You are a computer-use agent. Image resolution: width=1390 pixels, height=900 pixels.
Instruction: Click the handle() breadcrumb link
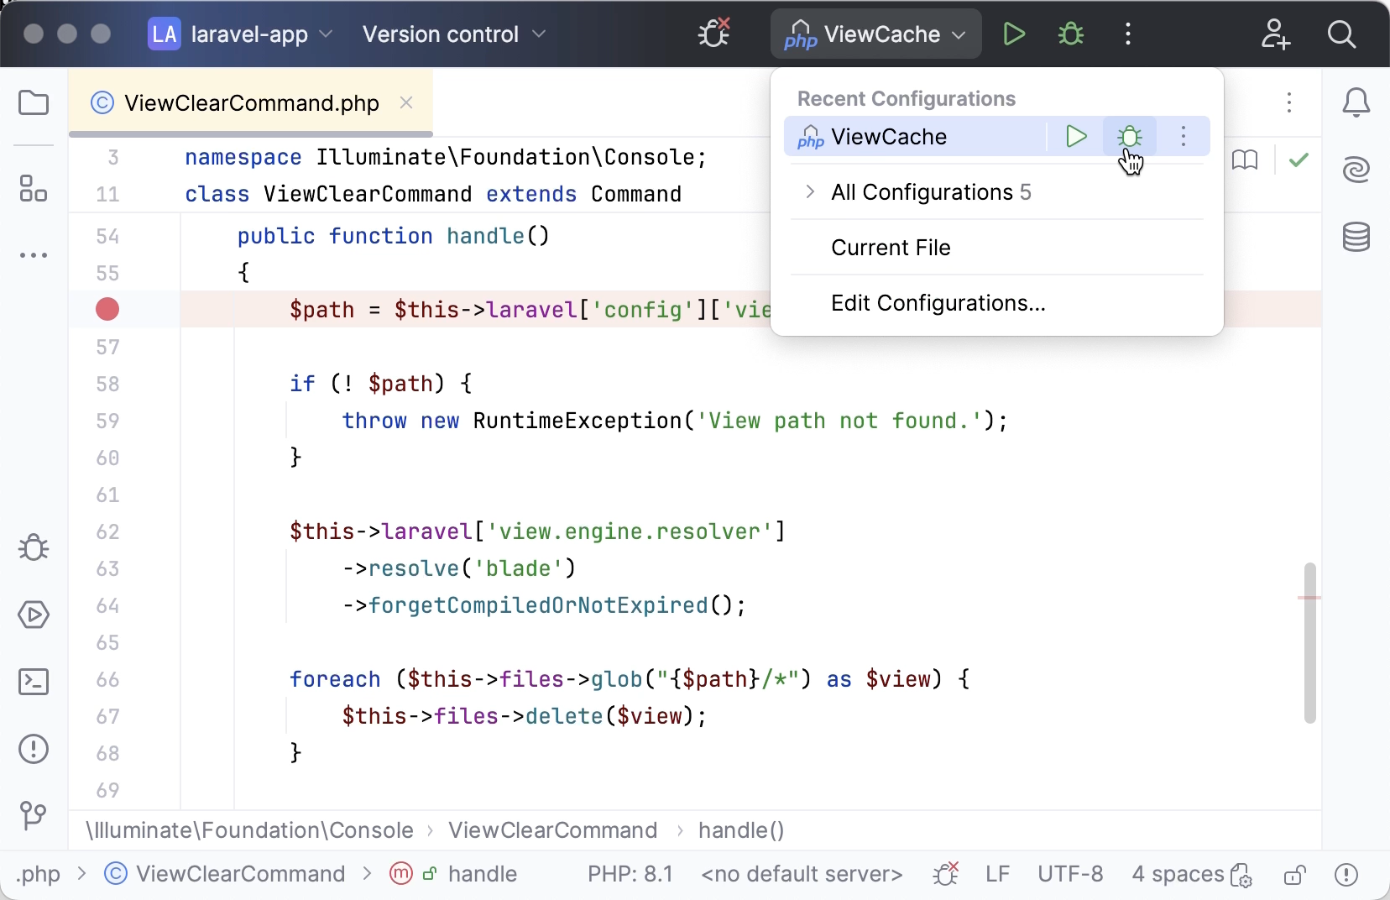click(740, 830)
